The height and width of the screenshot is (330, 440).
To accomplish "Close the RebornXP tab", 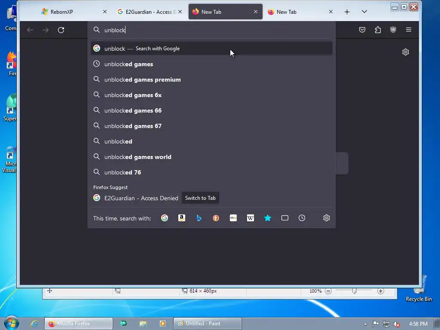I will pos(105,12).
